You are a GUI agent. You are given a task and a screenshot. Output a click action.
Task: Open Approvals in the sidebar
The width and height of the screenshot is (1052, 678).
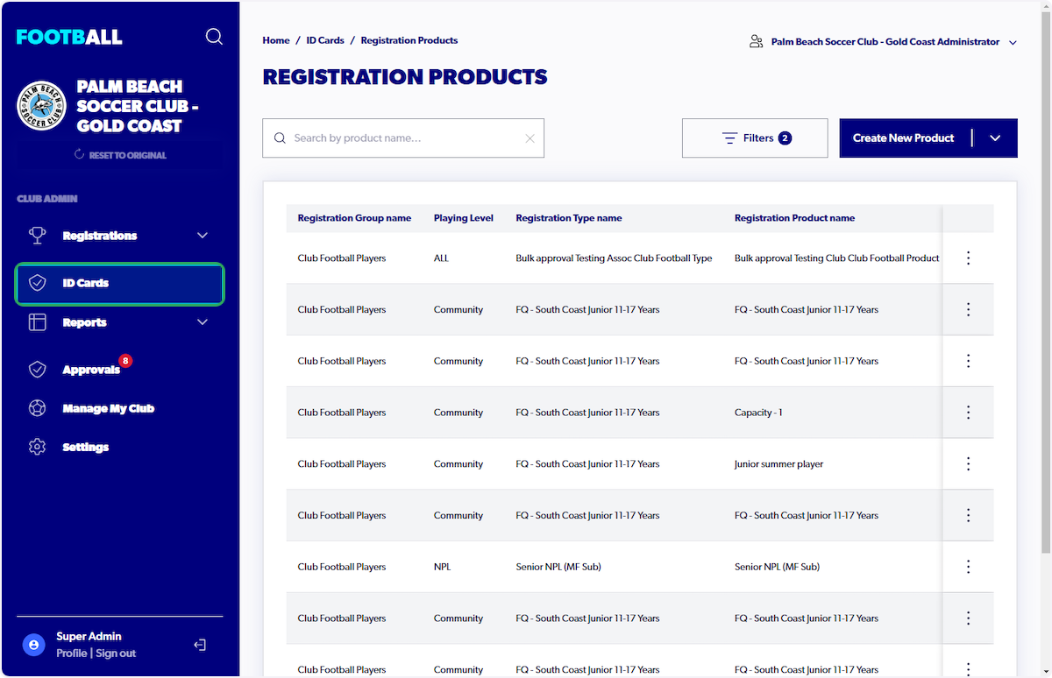click(x=91, y=370)
